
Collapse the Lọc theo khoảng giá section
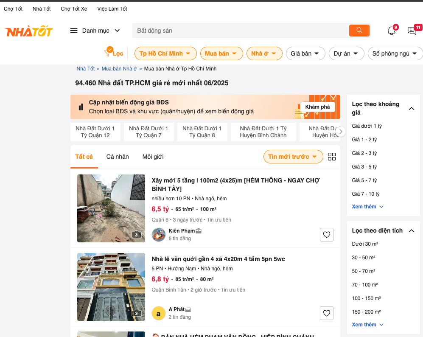tap(412, 109)
